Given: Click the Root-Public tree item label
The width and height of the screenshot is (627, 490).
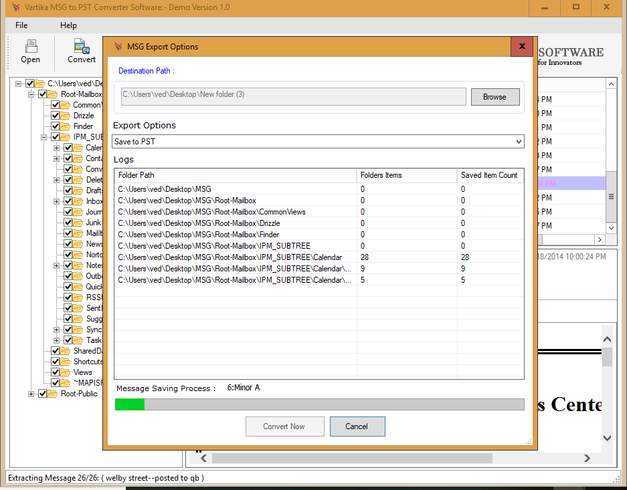Looking at the screenshot, I should click(79, 394).
